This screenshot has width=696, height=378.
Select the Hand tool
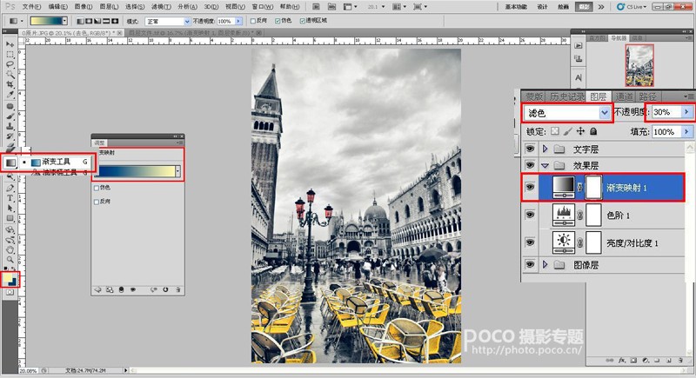click(10, 249)
